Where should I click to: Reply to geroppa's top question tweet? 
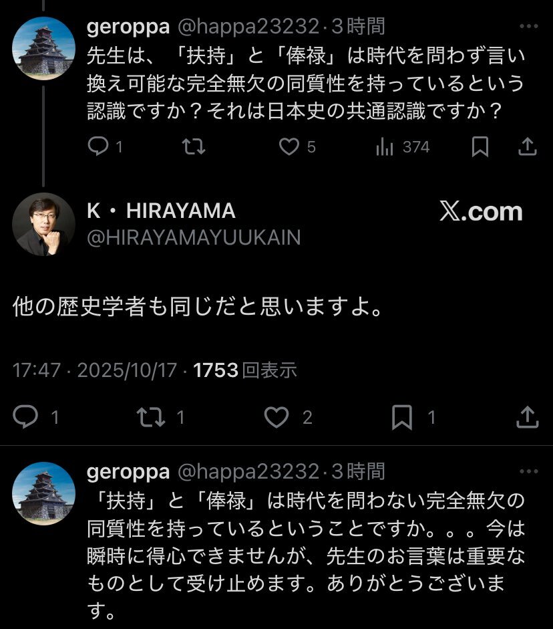point(98,147)
